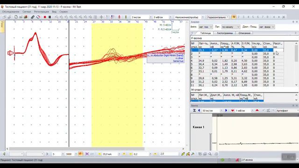This screenshot has width=299, height=168.
Task: Click the Расст. cell in selected row 1
Action: pyautogui.click(x=278, y=50)
